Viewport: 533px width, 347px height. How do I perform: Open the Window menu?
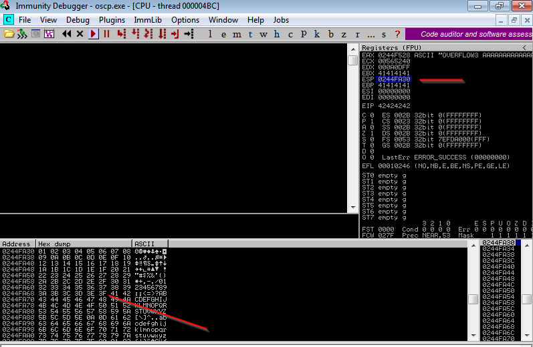tap(223, 20)
